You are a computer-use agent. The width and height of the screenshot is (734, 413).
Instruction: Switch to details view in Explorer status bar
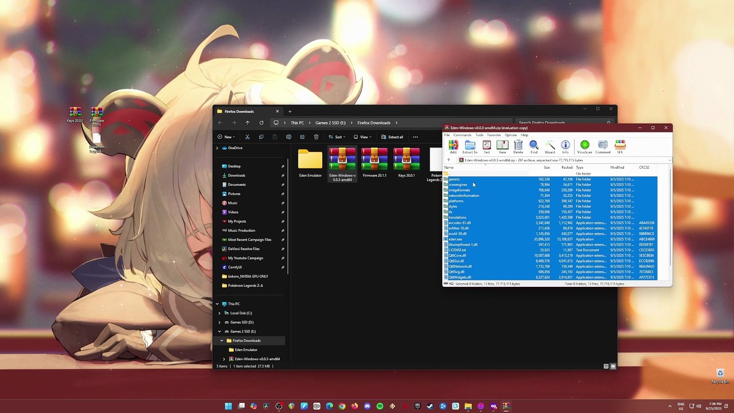click(606, 366)
